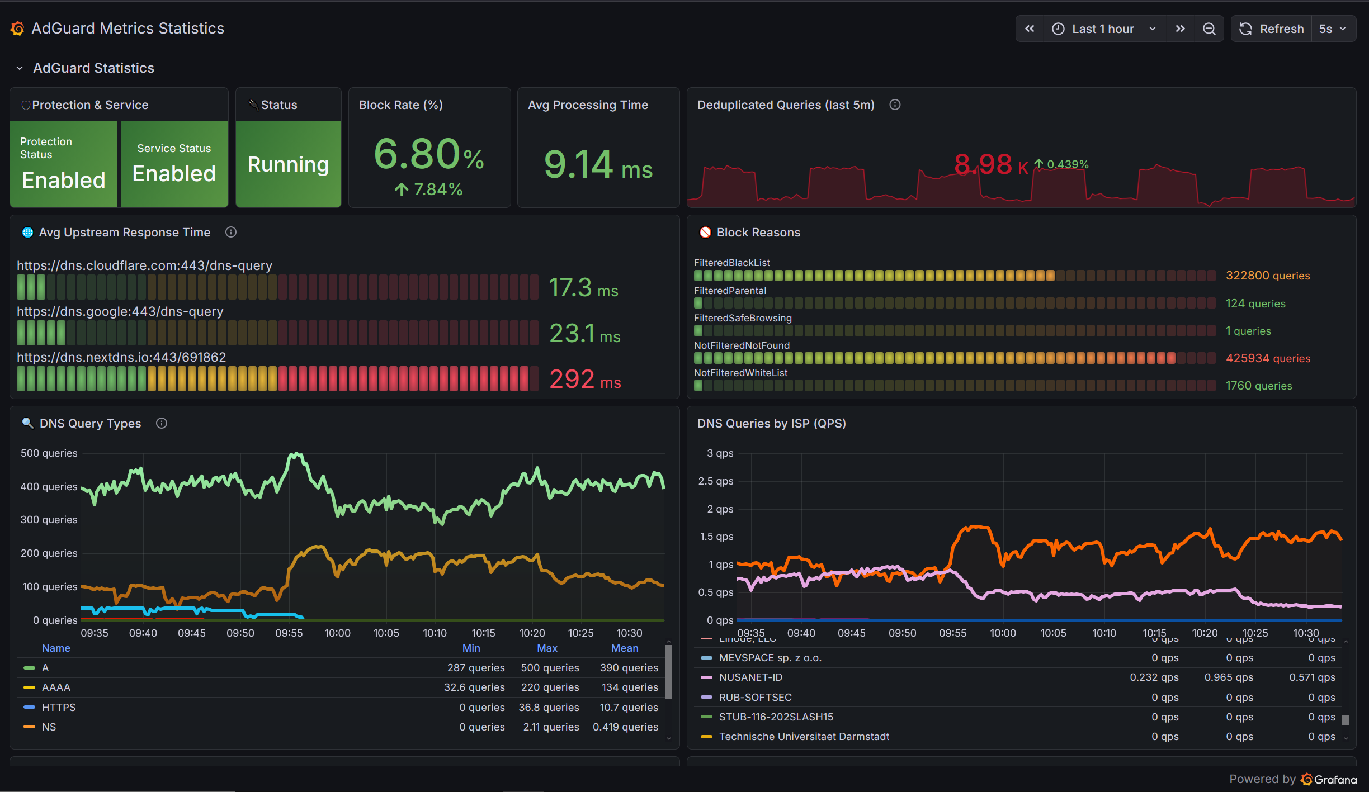1369x792 pixels.
Task: Click the ISP legend scrollbar thumb
Action: click(x=1346, y=719)
